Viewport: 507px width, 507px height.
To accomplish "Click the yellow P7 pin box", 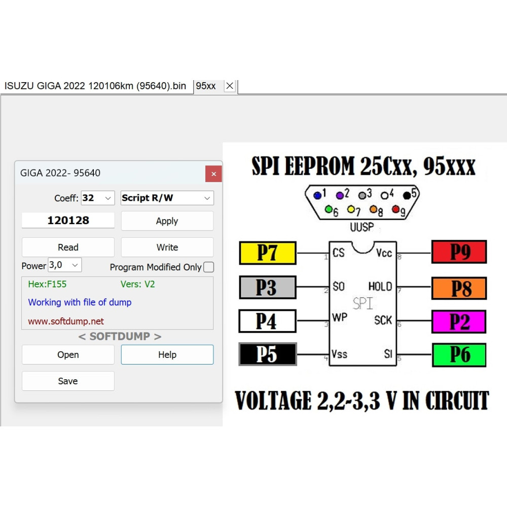I will pyautogui.click(x=267, y=253).
